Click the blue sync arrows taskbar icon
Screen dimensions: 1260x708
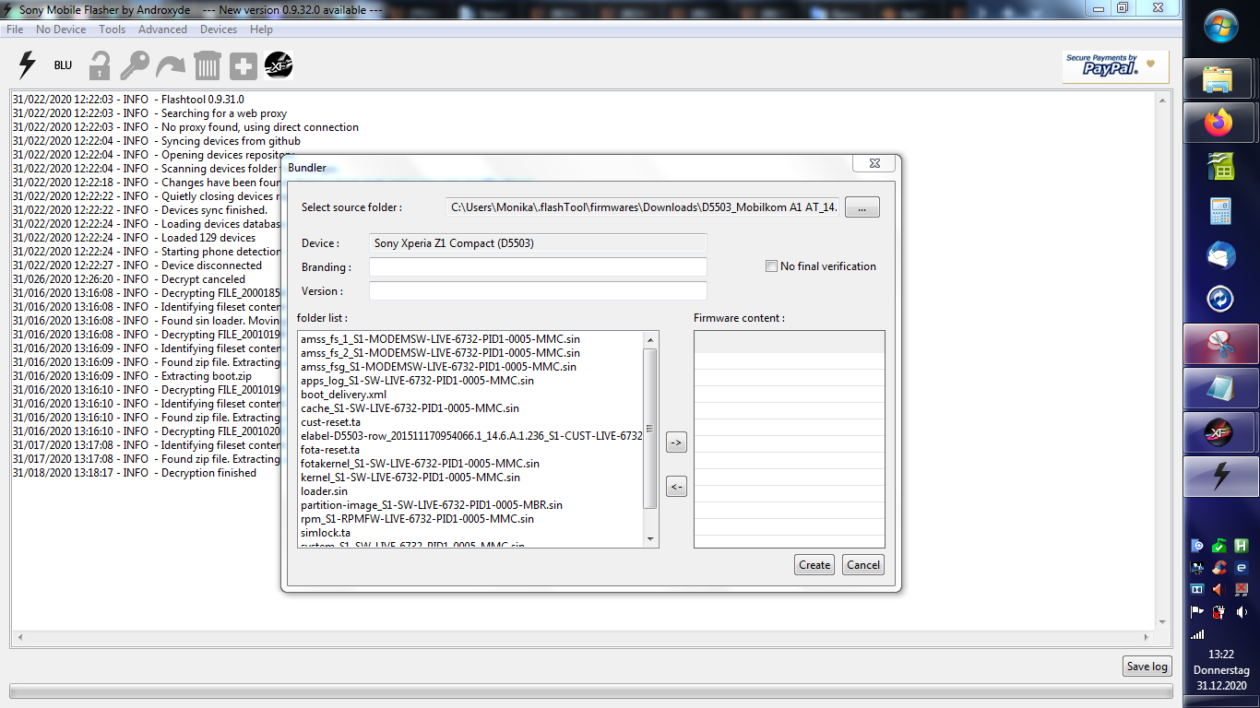coord(1221,300)
